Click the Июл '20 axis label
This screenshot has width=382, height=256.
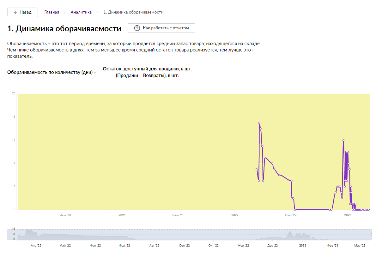65,215
